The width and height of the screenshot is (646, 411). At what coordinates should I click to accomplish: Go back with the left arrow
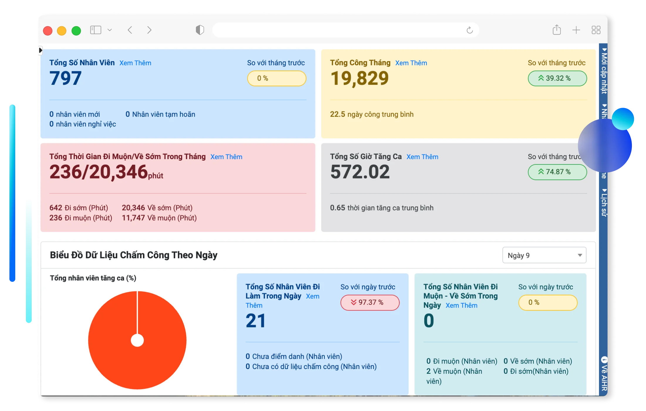tap(130, 30)
